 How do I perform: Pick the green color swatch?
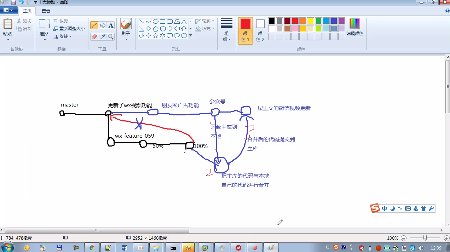318,21
